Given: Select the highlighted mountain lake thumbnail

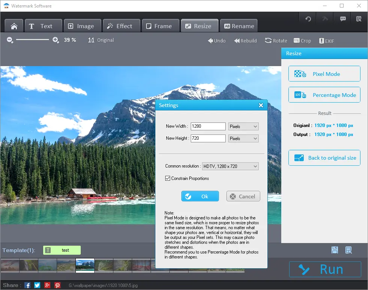Looking at the screenshot, I should (85, 265).
